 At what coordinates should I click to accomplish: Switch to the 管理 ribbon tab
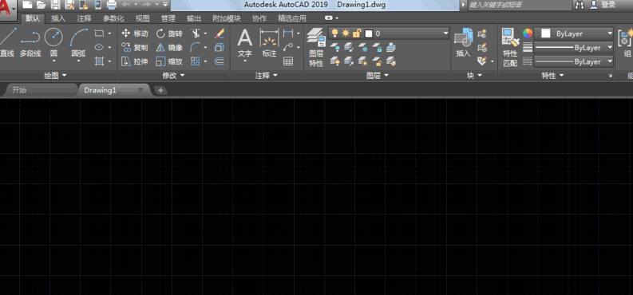pos(168,18)
